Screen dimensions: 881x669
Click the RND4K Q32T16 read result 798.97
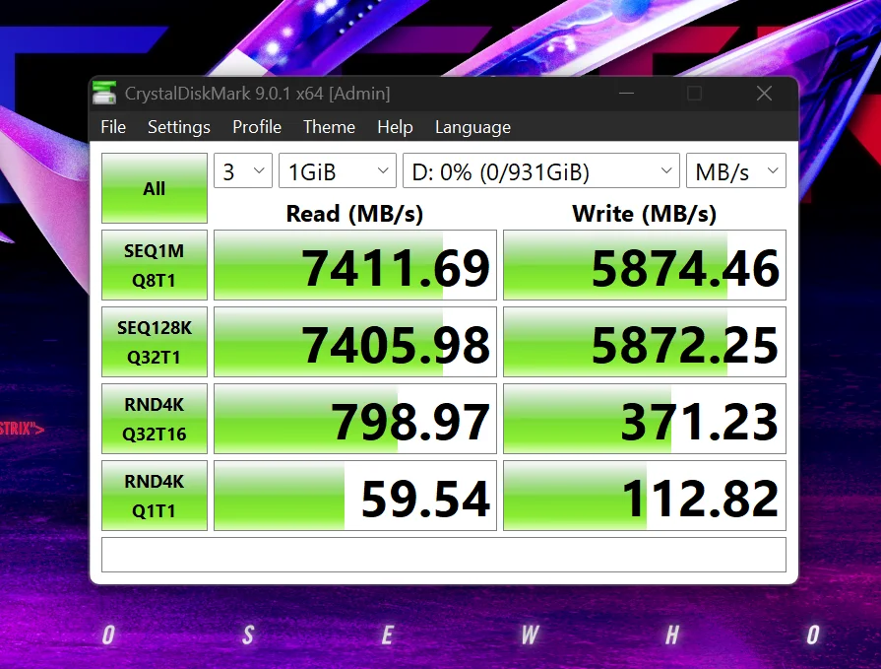[x=355, y=419]
